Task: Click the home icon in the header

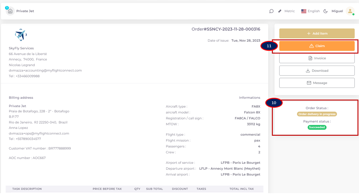Action: [10, 11]
